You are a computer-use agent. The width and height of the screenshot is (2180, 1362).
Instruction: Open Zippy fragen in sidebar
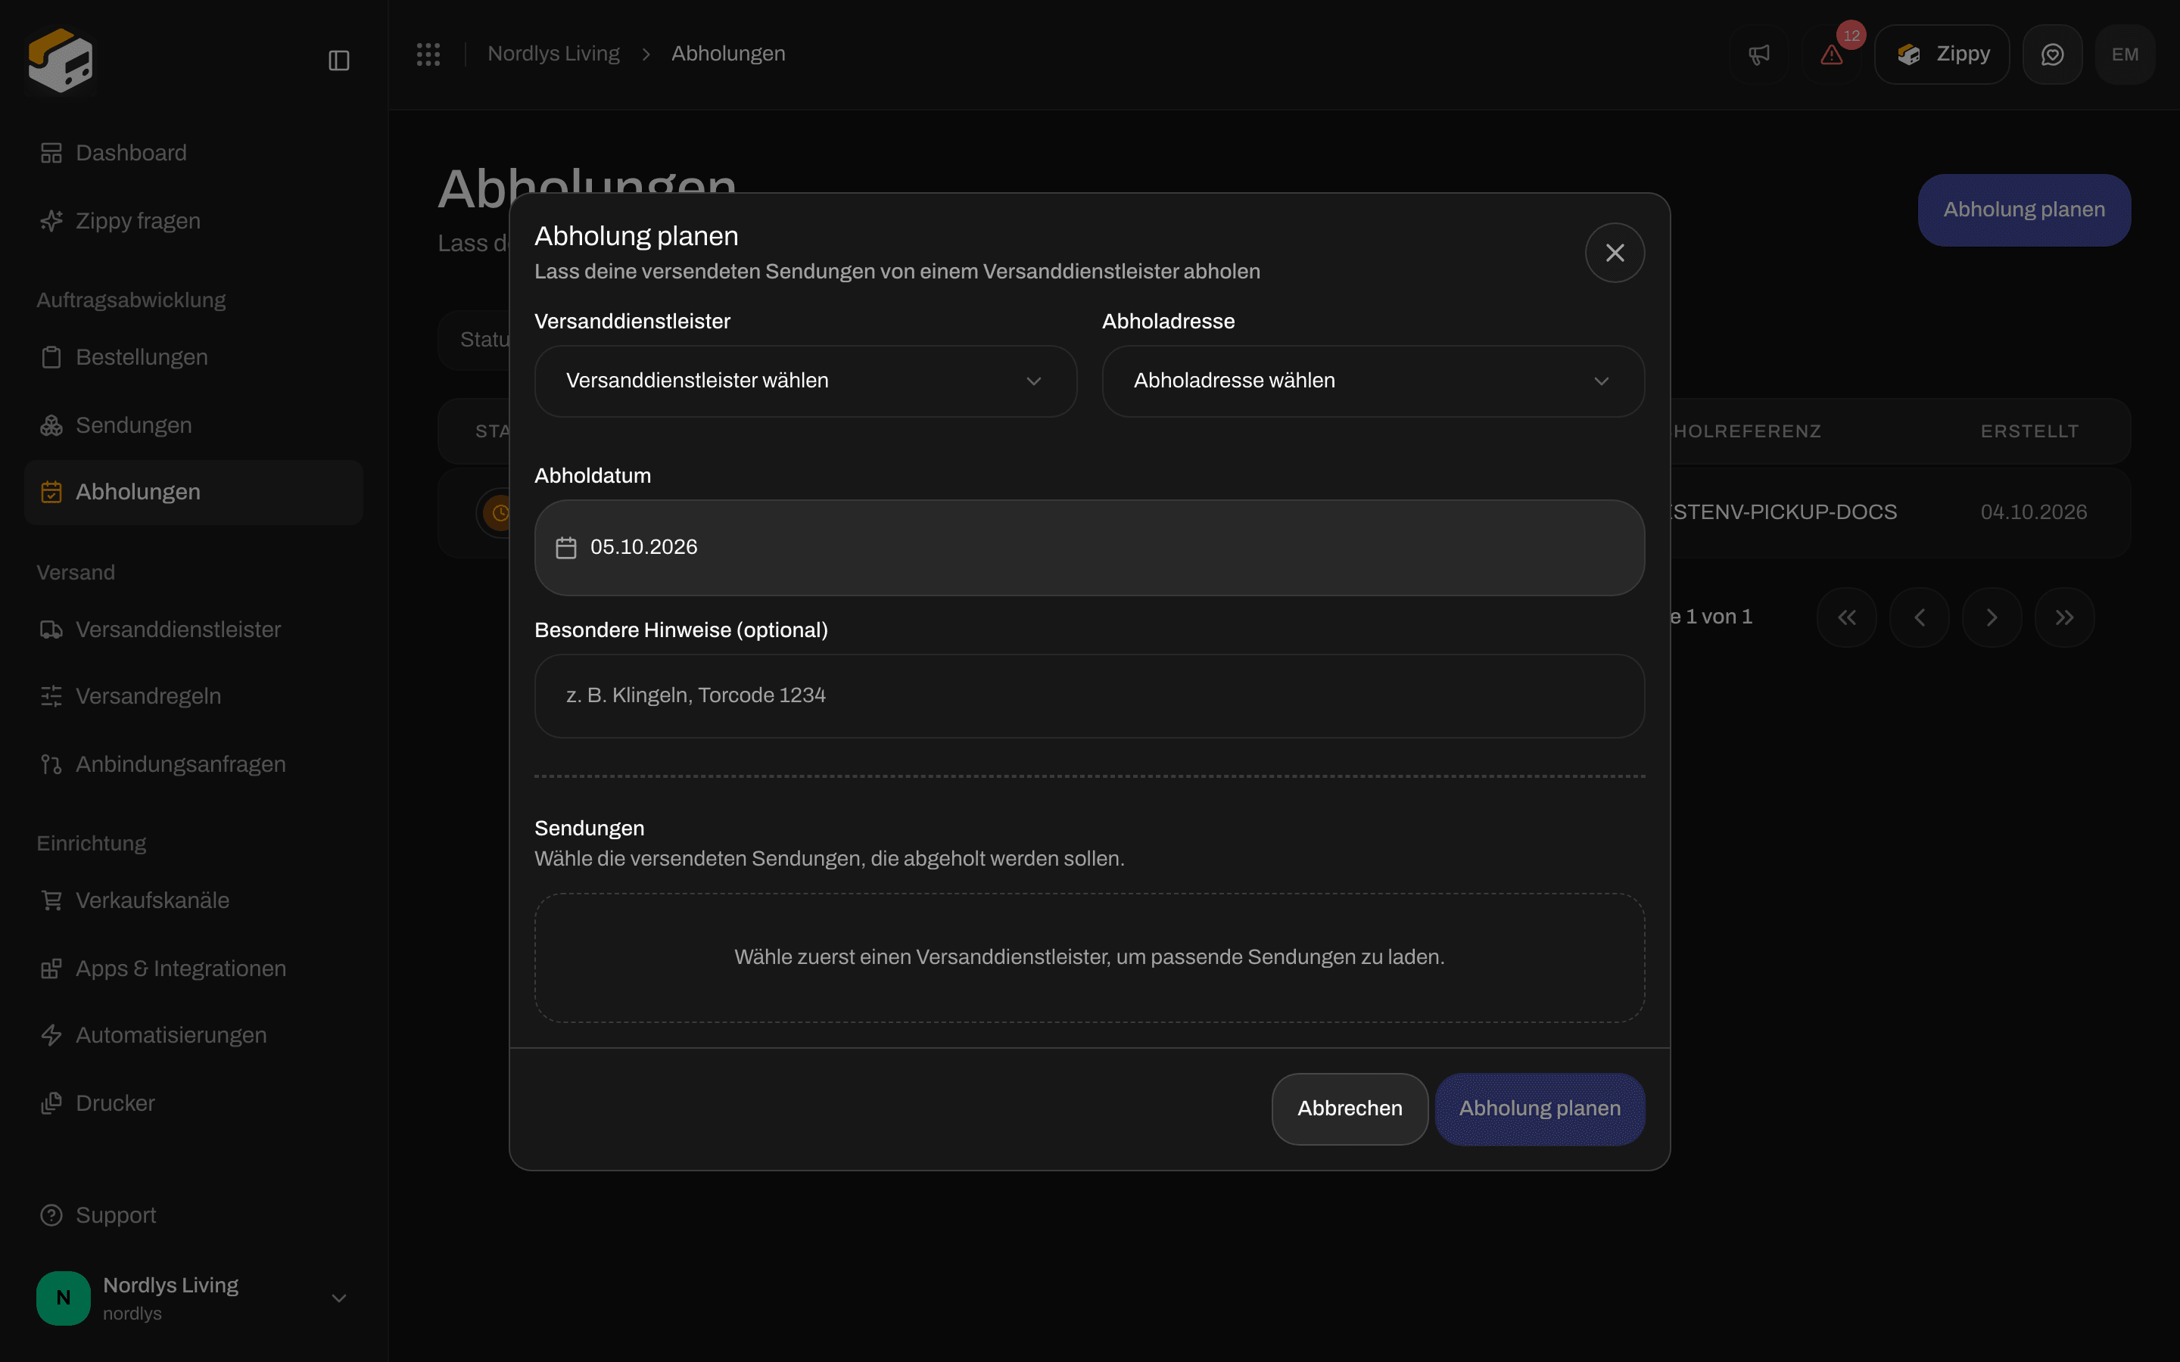click(194, 221)
